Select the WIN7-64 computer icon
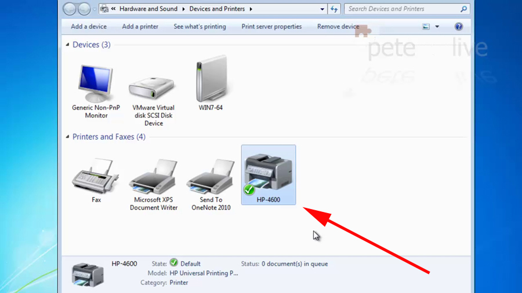The image size is (522, 293). tap(211, 79)
